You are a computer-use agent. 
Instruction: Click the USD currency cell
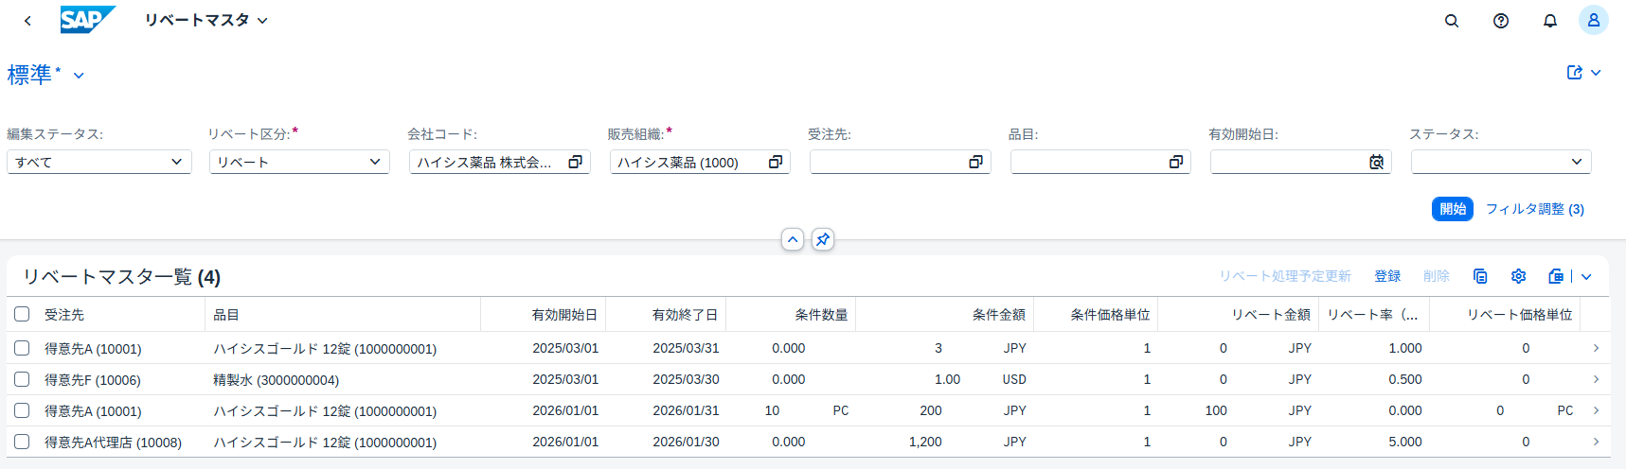pyautogui.click(x=1014, y=379)
